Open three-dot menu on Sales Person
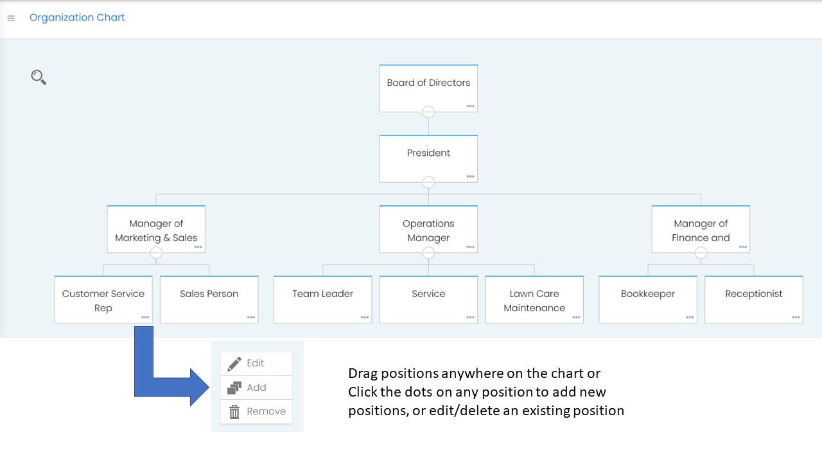This screenshot has width=822, height=462. [x=250, y=317]
